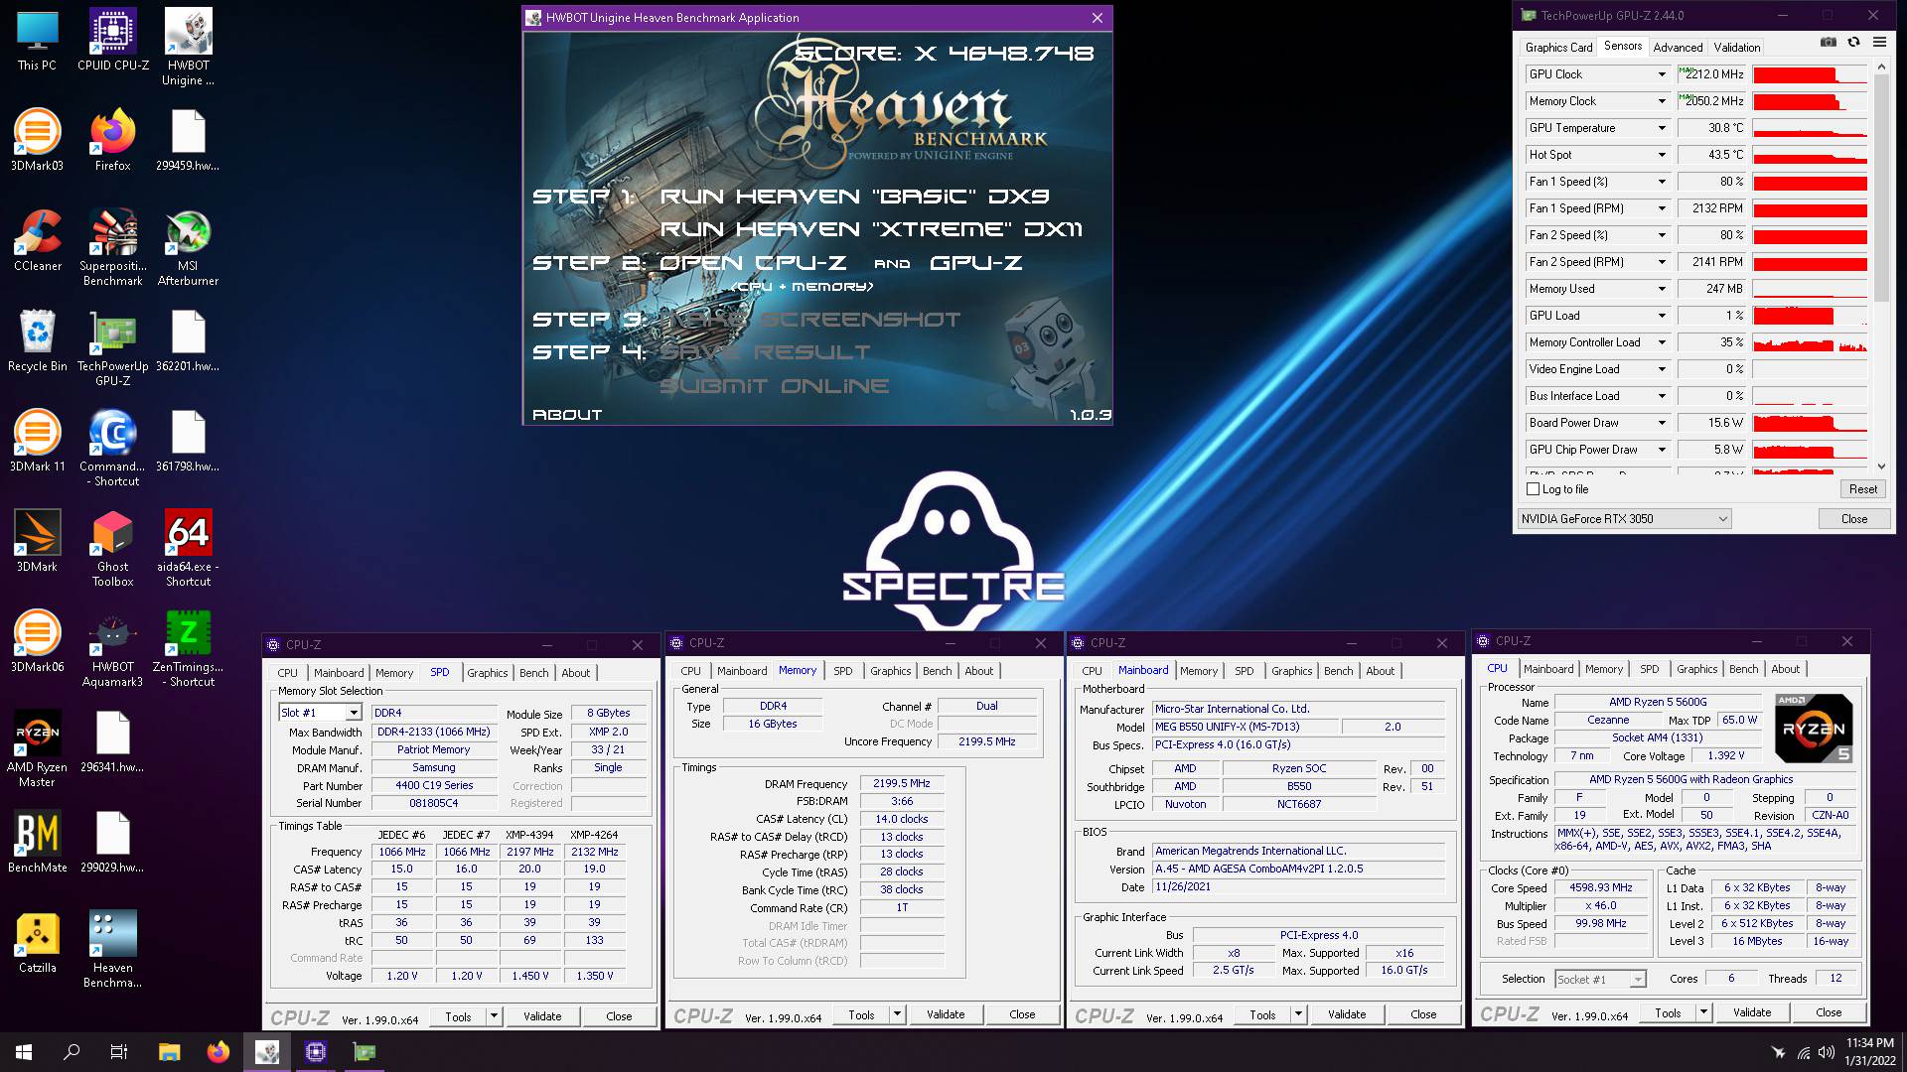The width and height of the screenshot is (1907, 1072).
Task: Launch the AMD Ryzen Master desktop icon
Action: click(x=37, y=748)
